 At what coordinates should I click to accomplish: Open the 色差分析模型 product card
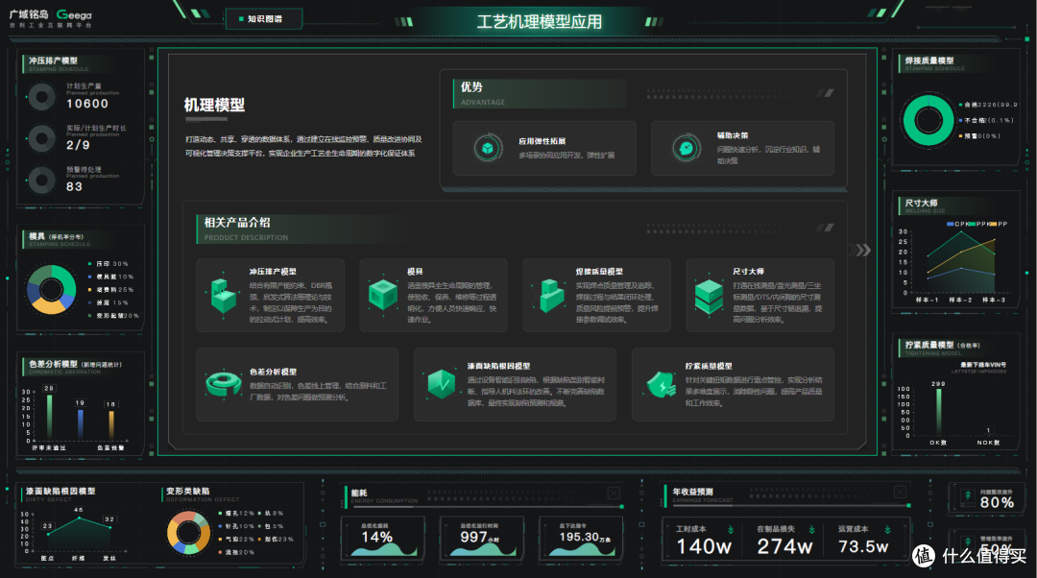[x=298, y=384]
